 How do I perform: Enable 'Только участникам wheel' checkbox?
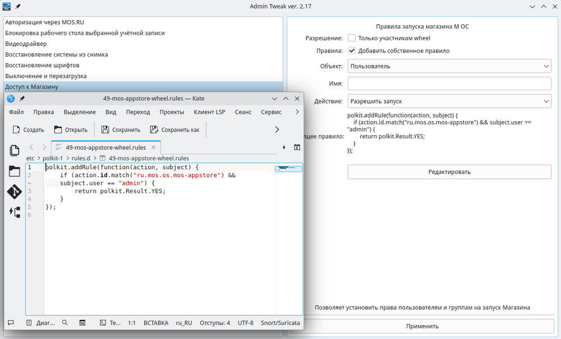click(352, 38)
